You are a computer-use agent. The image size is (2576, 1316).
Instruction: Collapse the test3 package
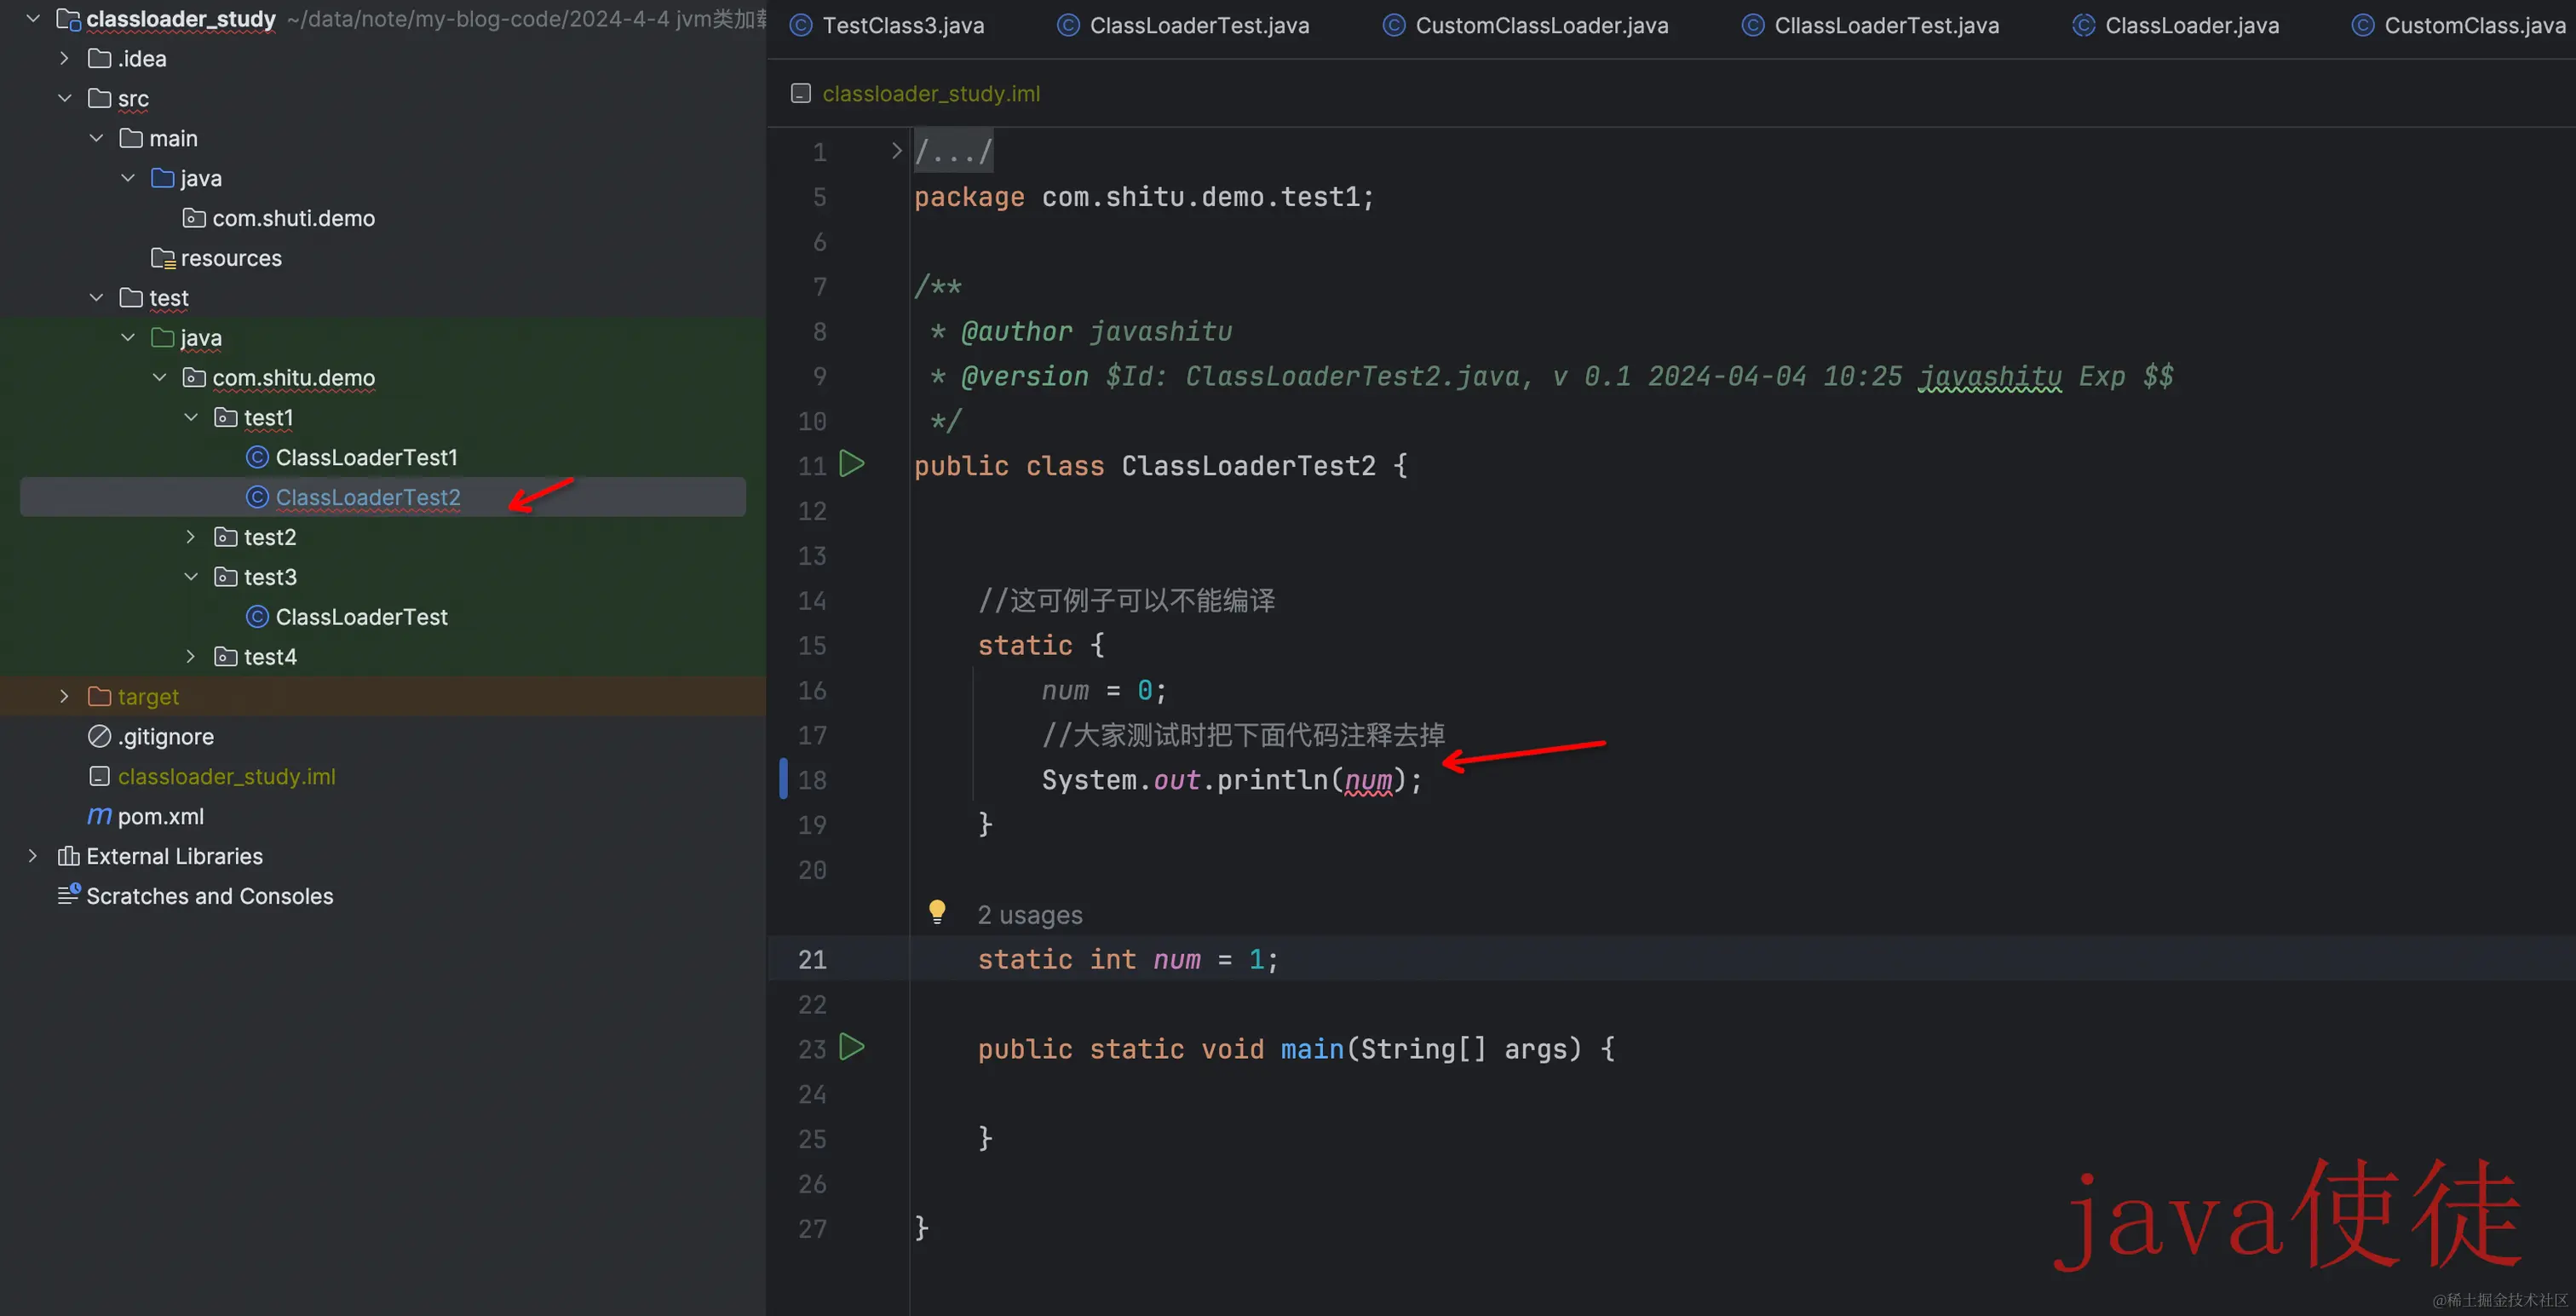[191, 577]
